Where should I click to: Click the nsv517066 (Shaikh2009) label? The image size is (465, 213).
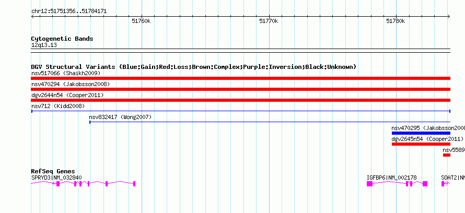coord(66,73)
